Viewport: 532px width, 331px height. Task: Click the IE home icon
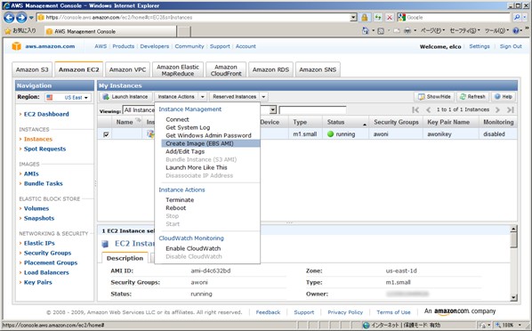[x=365, y=31]
